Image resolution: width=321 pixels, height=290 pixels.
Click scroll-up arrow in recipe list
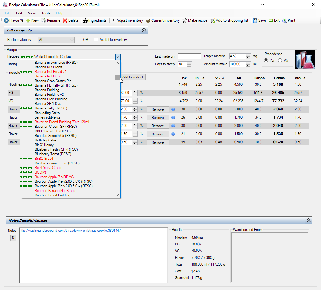117,63
